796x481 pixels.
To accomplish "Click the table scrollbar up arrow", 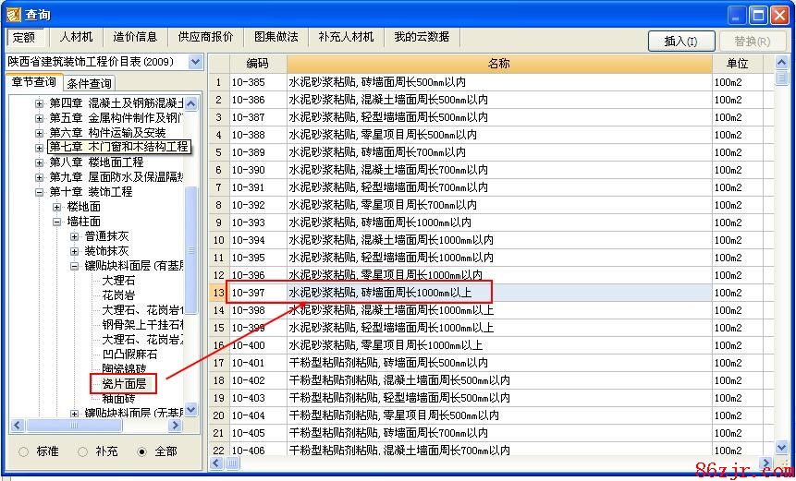I will tap(782, 80).
